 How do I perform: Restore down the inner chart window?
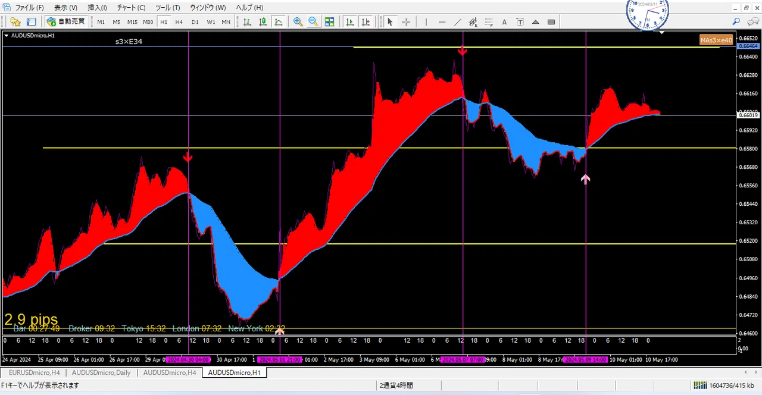(x=747, y=8)
